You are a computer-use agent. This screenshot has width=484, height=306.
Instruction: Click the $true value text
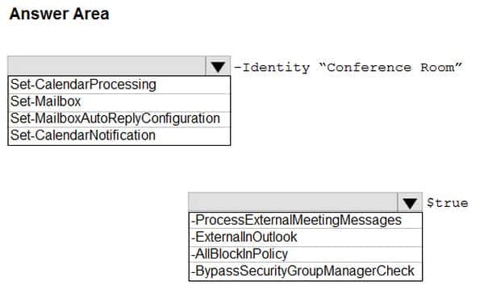click(447, 203)
